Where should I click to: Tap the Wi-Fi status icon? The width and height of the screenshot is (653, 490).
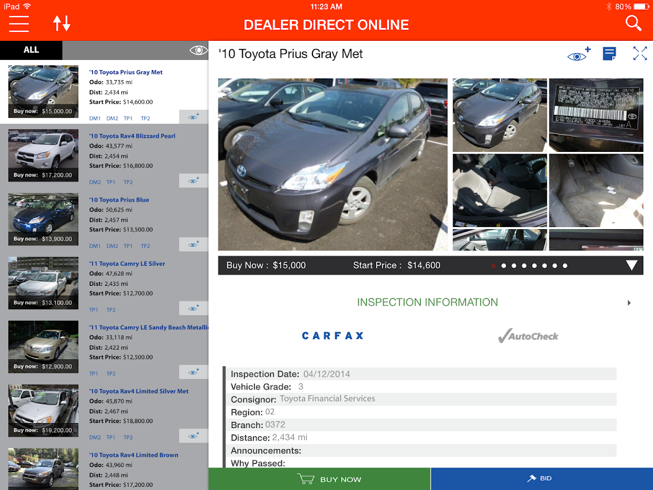click(27, 7)
